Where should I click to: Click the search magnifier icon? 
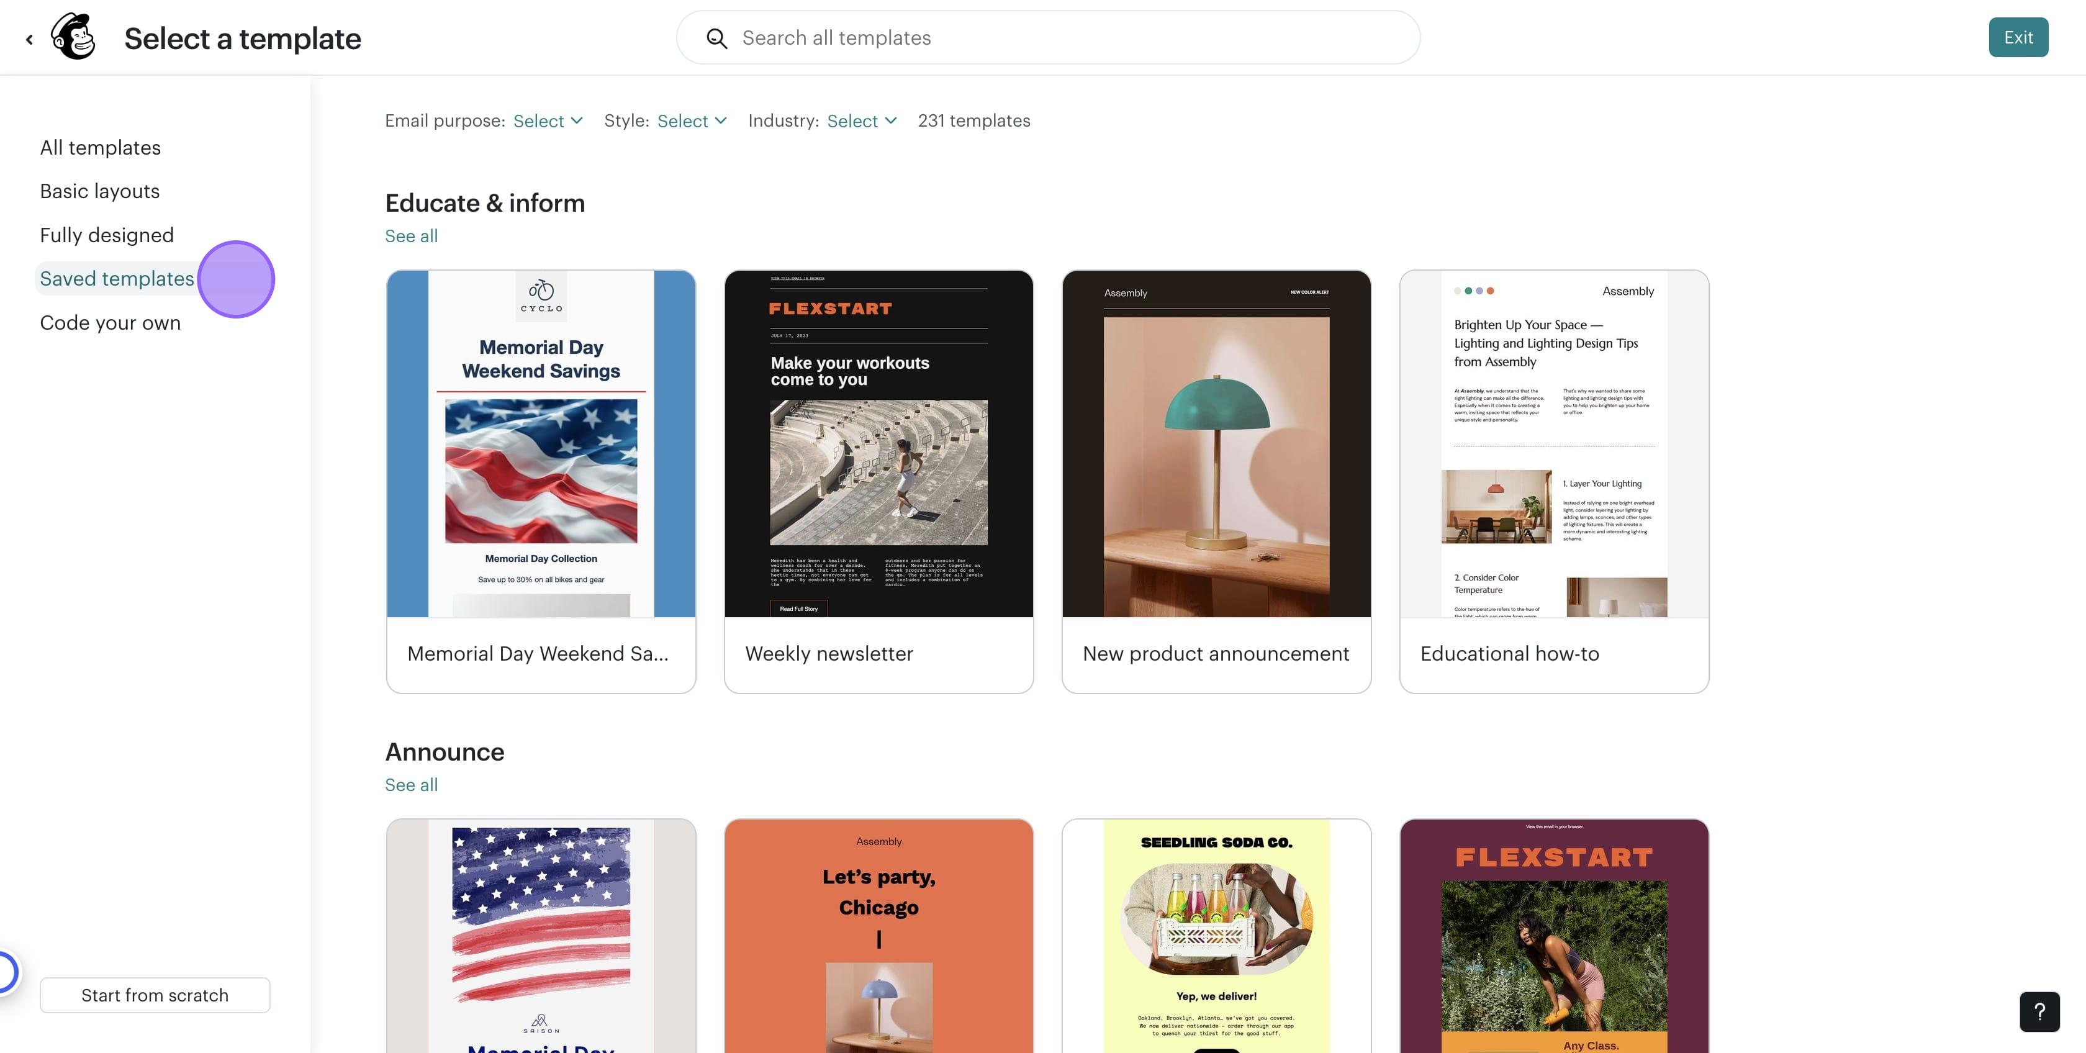coord(716,38)
